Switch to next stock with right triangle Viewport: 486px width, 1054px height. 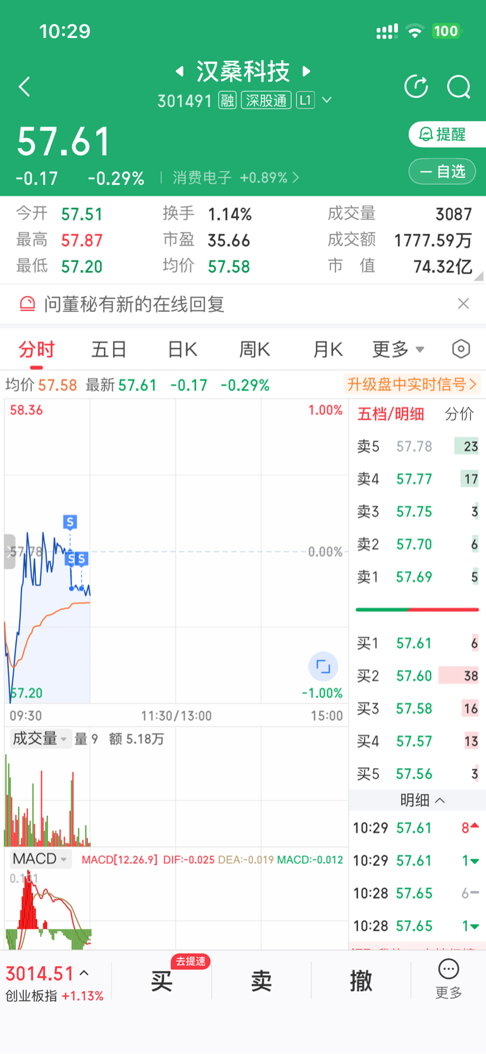(307, 71)
